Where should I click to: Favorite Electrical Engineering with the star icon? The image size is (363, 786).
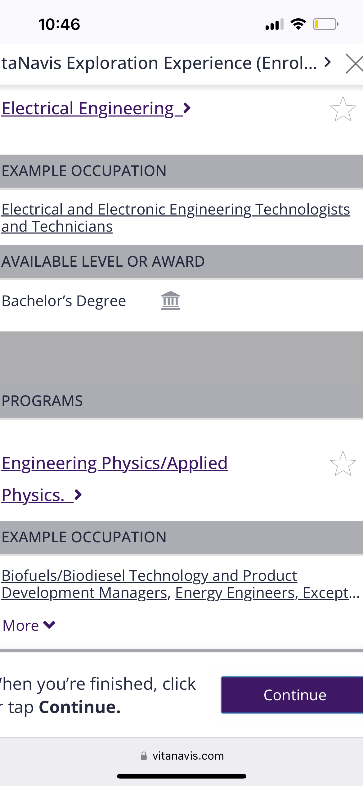(x=343, y=109)
